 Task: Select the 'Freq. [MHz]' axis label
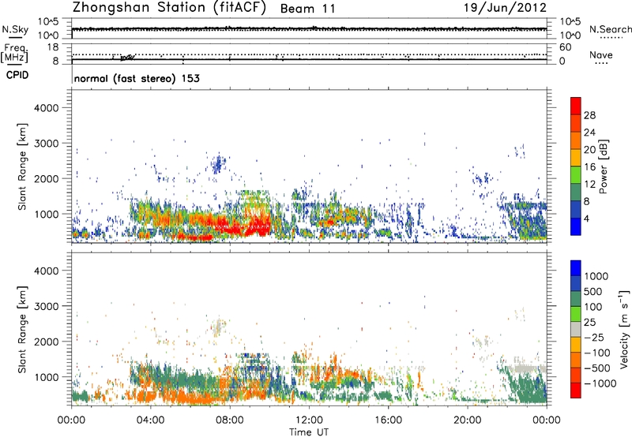tap(14, 53)
